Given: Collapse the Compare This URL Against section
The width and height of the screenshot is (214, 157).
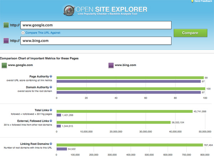Looking at the screenshot, I should [x=23, y=33].
